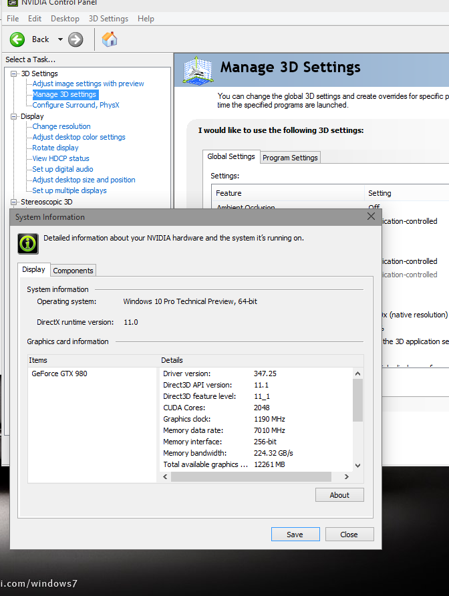Click the CUDA Cores value 2048
449x596 pixels.
click(261, 408)
